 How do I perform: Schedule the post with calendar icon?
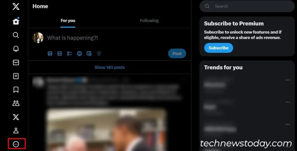pyautogui.click(x=89, y=54)
